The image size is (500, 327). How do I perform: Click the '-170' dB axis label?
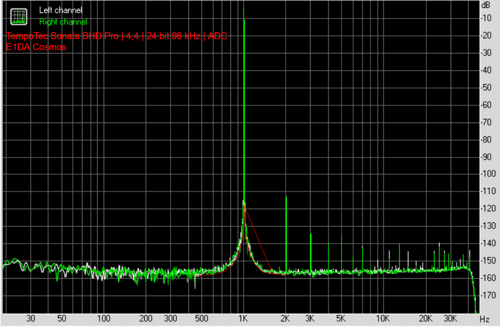click(488, 295)
